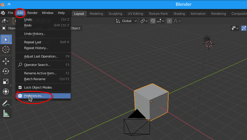247x140 pixels.
Task: Switch to the Layout workspace tab
Action: (79, 14)
